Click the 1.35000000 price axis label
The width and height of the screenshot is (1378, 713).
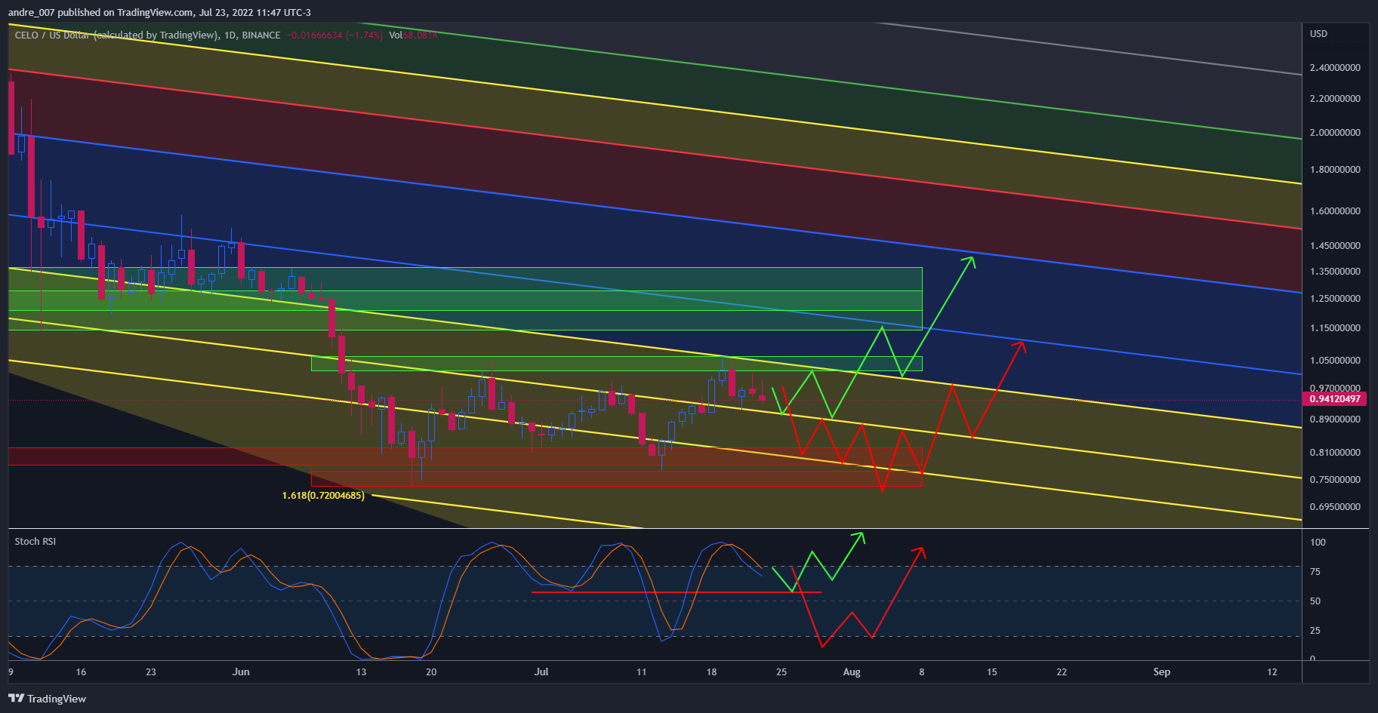click(1335, 272)
